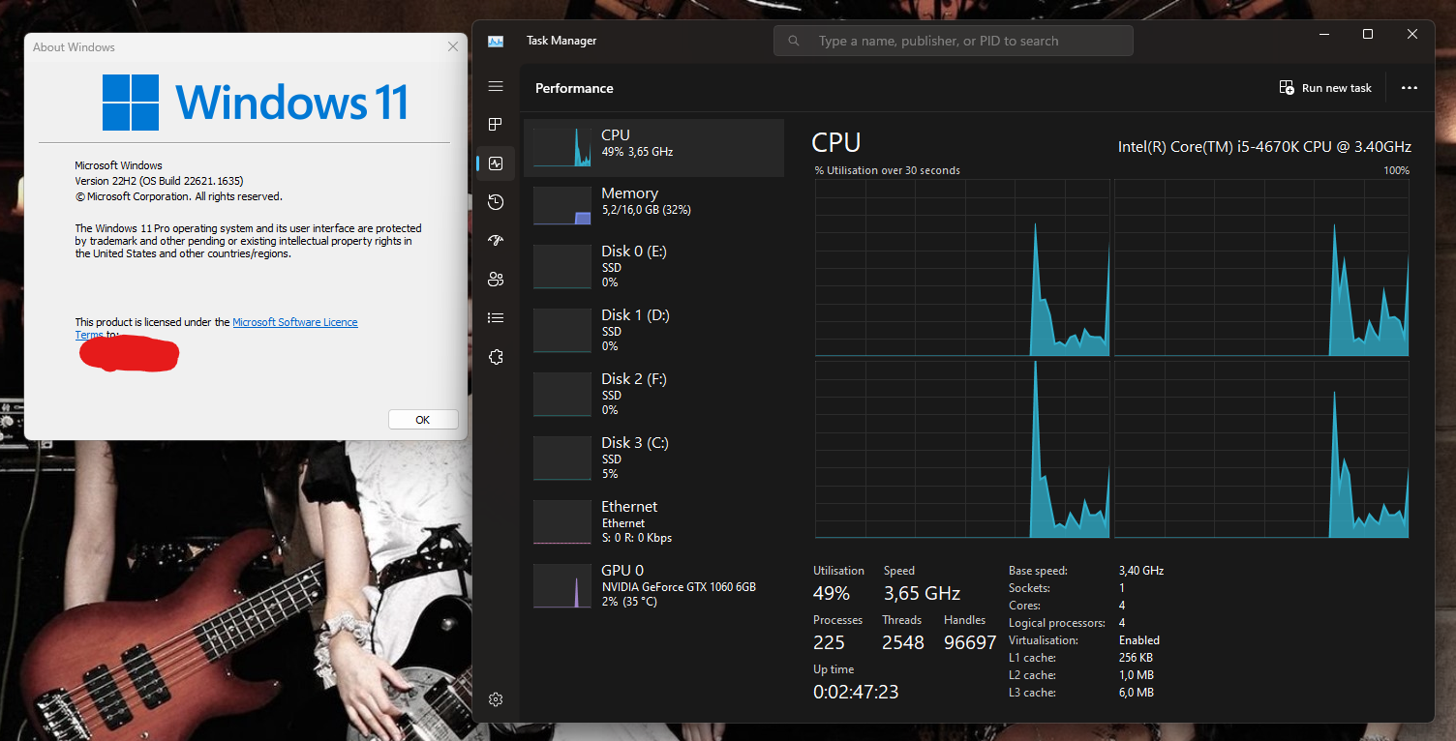Select Disk 2 (F:) entry
The width and height of the screenshot is (1456, 741).
pyautogui.click(x=653, y=394)
